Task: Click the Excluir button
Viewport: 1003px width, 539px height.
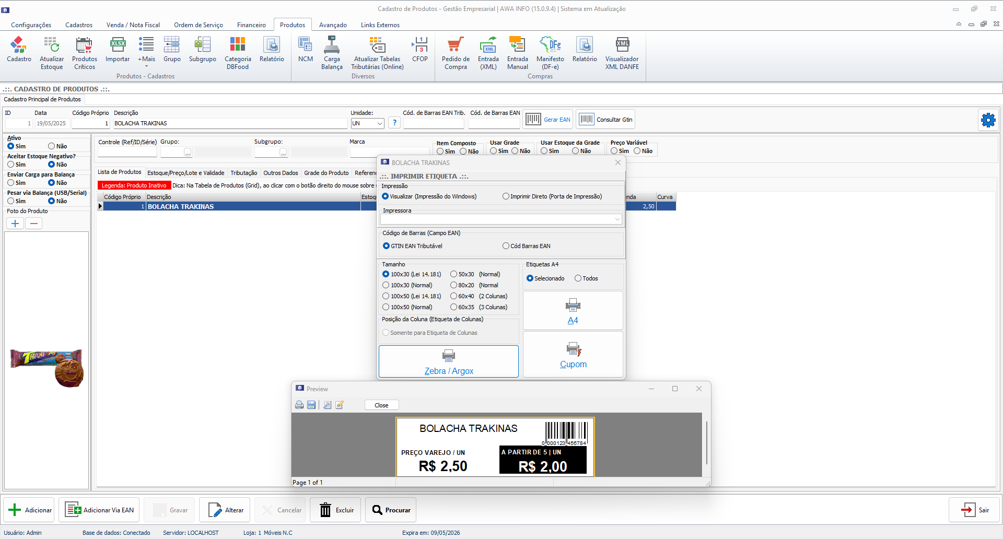Action: (336, 510)
